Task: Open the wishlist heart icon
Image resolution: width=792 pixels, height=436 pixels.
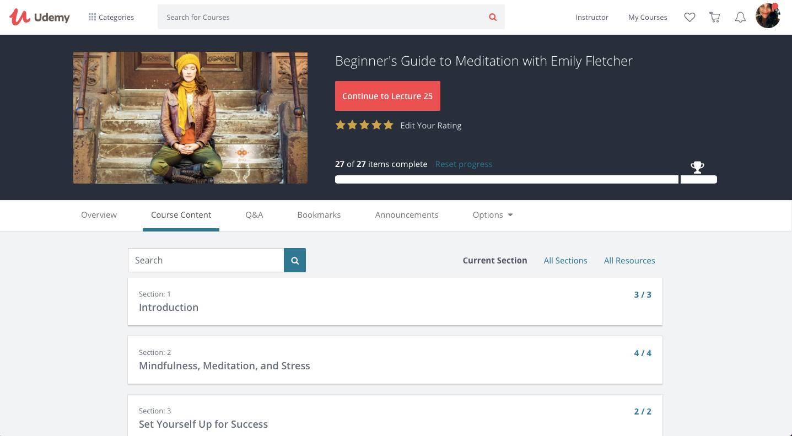Action: [689, 17]
